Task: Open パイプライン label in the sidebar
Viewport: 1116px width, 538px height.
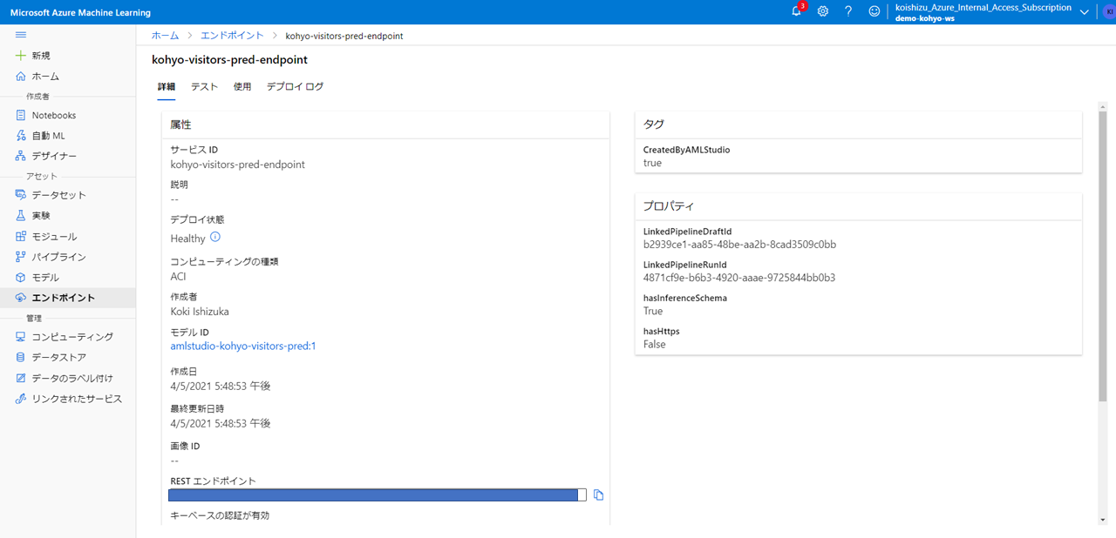Action: (59, 257)
